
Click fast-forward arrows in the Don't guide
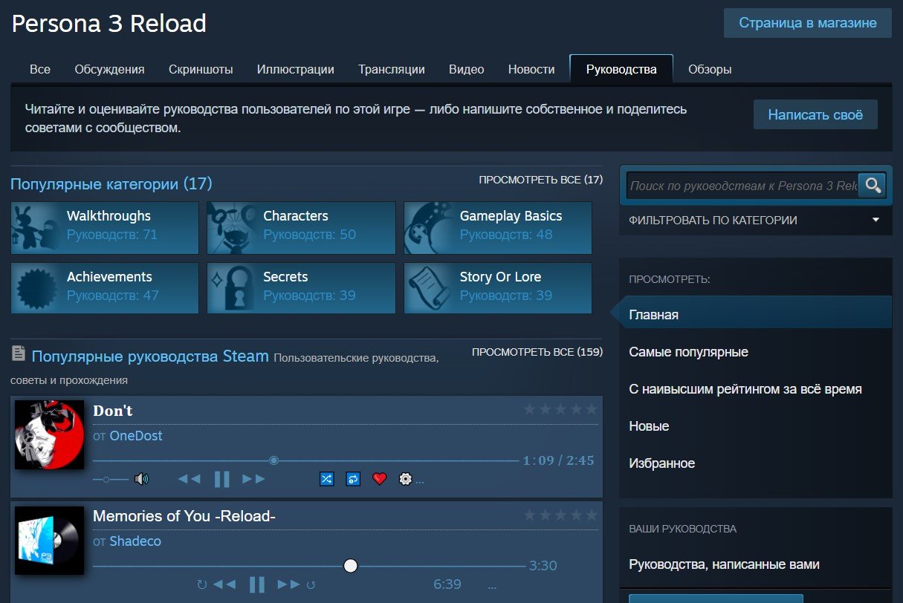[x=253, y=479]
